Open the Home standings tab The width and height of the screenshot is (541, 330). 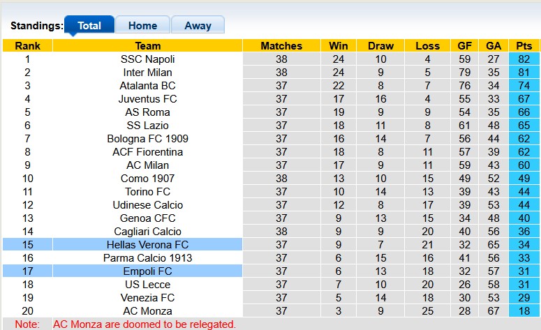tap(142, 25)
